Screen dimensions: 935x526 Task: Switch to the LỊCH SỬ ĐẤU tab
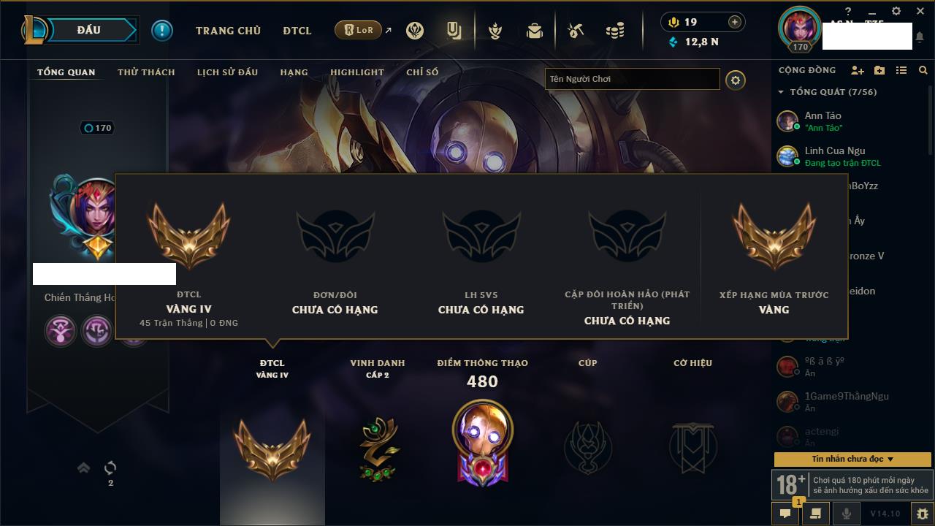tap(227, 72)
